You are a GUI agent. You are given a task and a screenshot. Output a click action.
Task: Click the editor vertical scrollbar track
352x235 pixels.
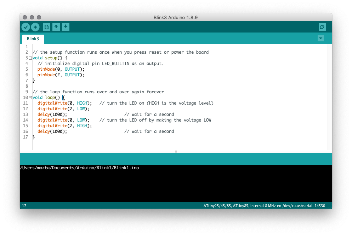coord(330,97)
